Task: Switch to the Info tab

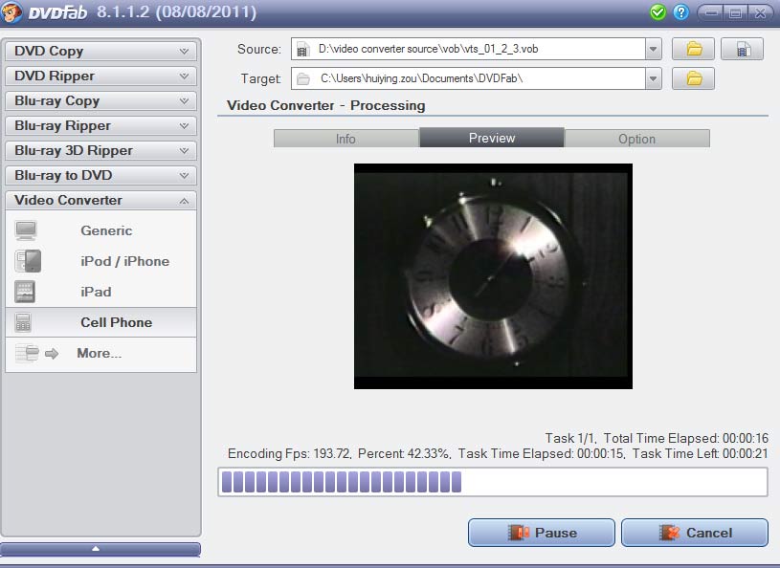Action: coord(346,138)
